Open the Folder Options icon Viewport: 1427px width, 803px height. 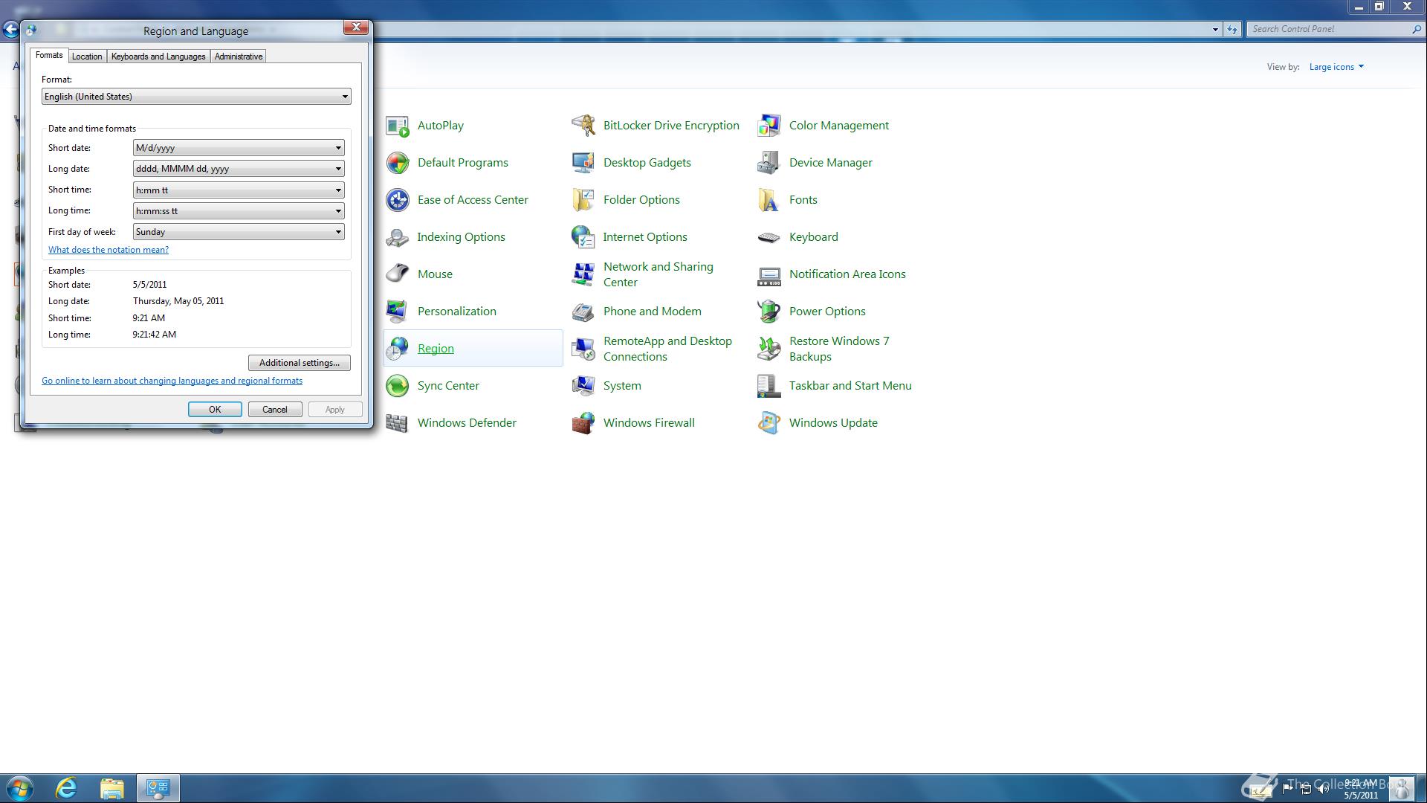[583, 200]
